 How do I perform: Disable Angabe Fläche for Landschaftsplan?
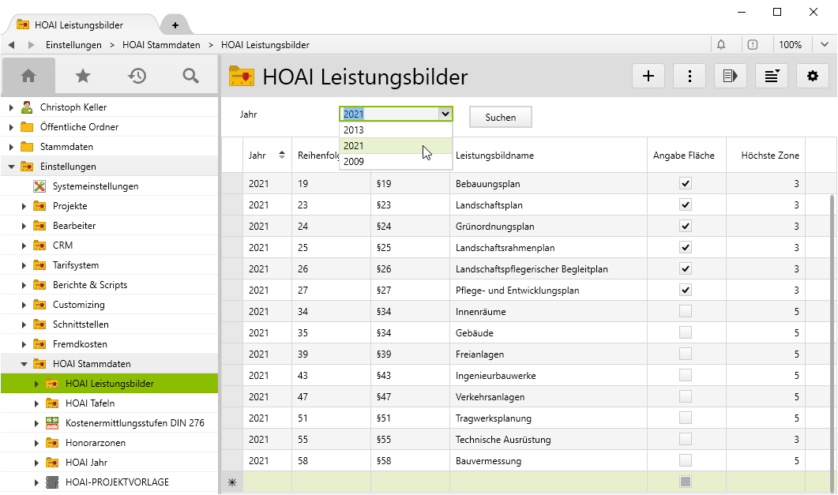686,204
